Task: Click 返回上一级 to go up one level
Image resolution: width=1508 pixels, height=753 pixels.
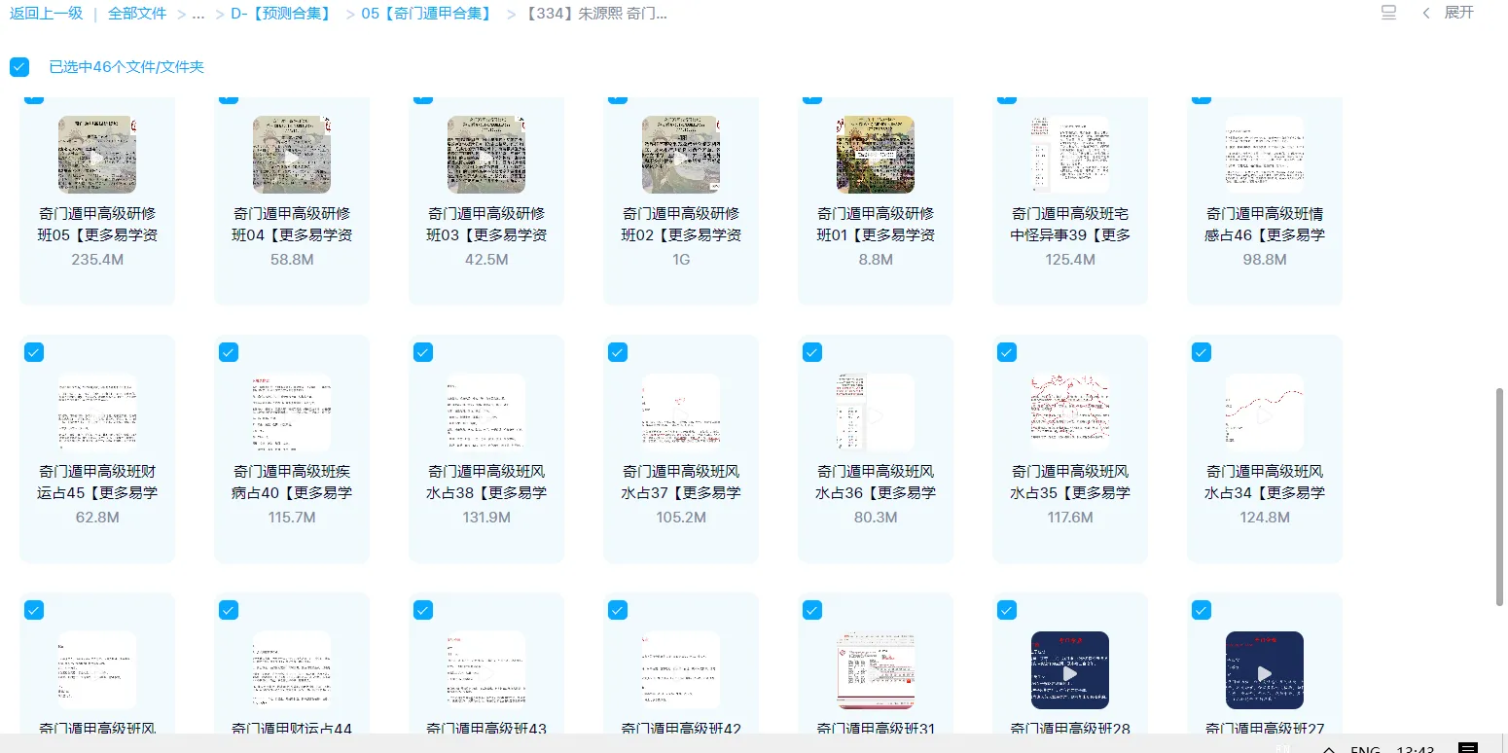Action: click(46, 13)
